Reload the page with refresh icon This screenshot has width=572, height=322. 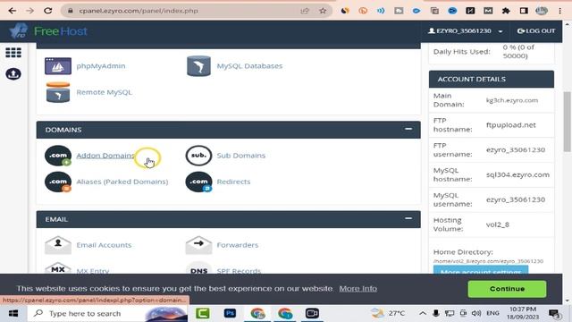[x=47, y=11]
